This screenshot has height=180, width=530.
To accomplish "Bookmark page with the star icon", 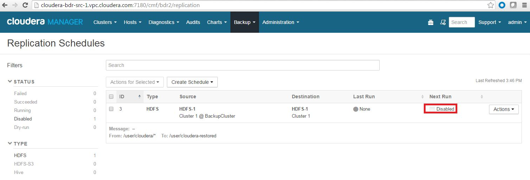I will point(490,5).
